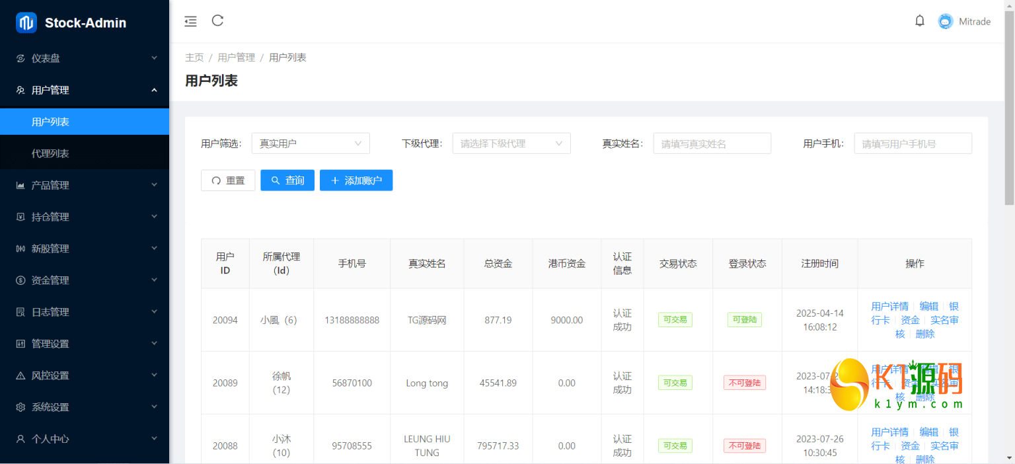
Task: Click the refresh page icon
Action: point(217,20)
